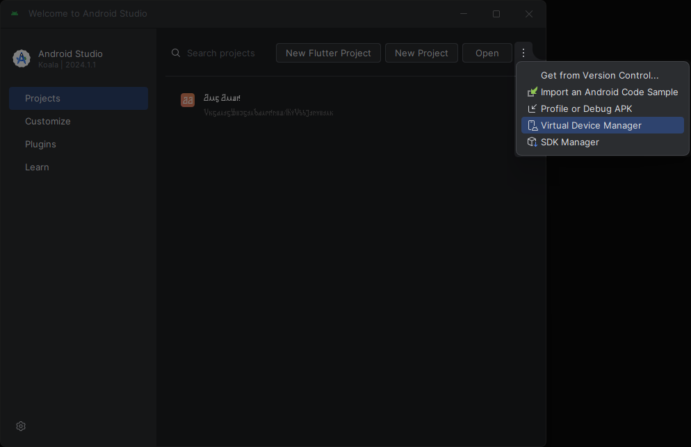The height and width of the screenshot is (447, 691).
Task: Focus the Search projects field
Action: pos(220,53)
